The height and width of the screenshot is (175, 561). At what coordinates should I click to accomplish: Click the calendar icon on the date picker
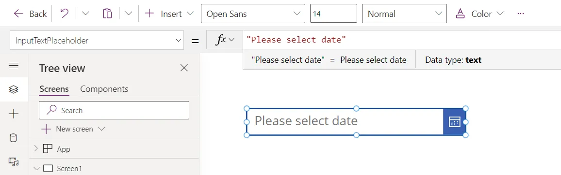coord(454,122)
